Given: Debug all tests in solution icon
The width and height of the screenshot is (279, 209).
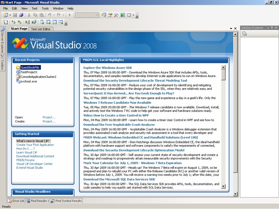Looking at the screenshot, I should 34,22.
